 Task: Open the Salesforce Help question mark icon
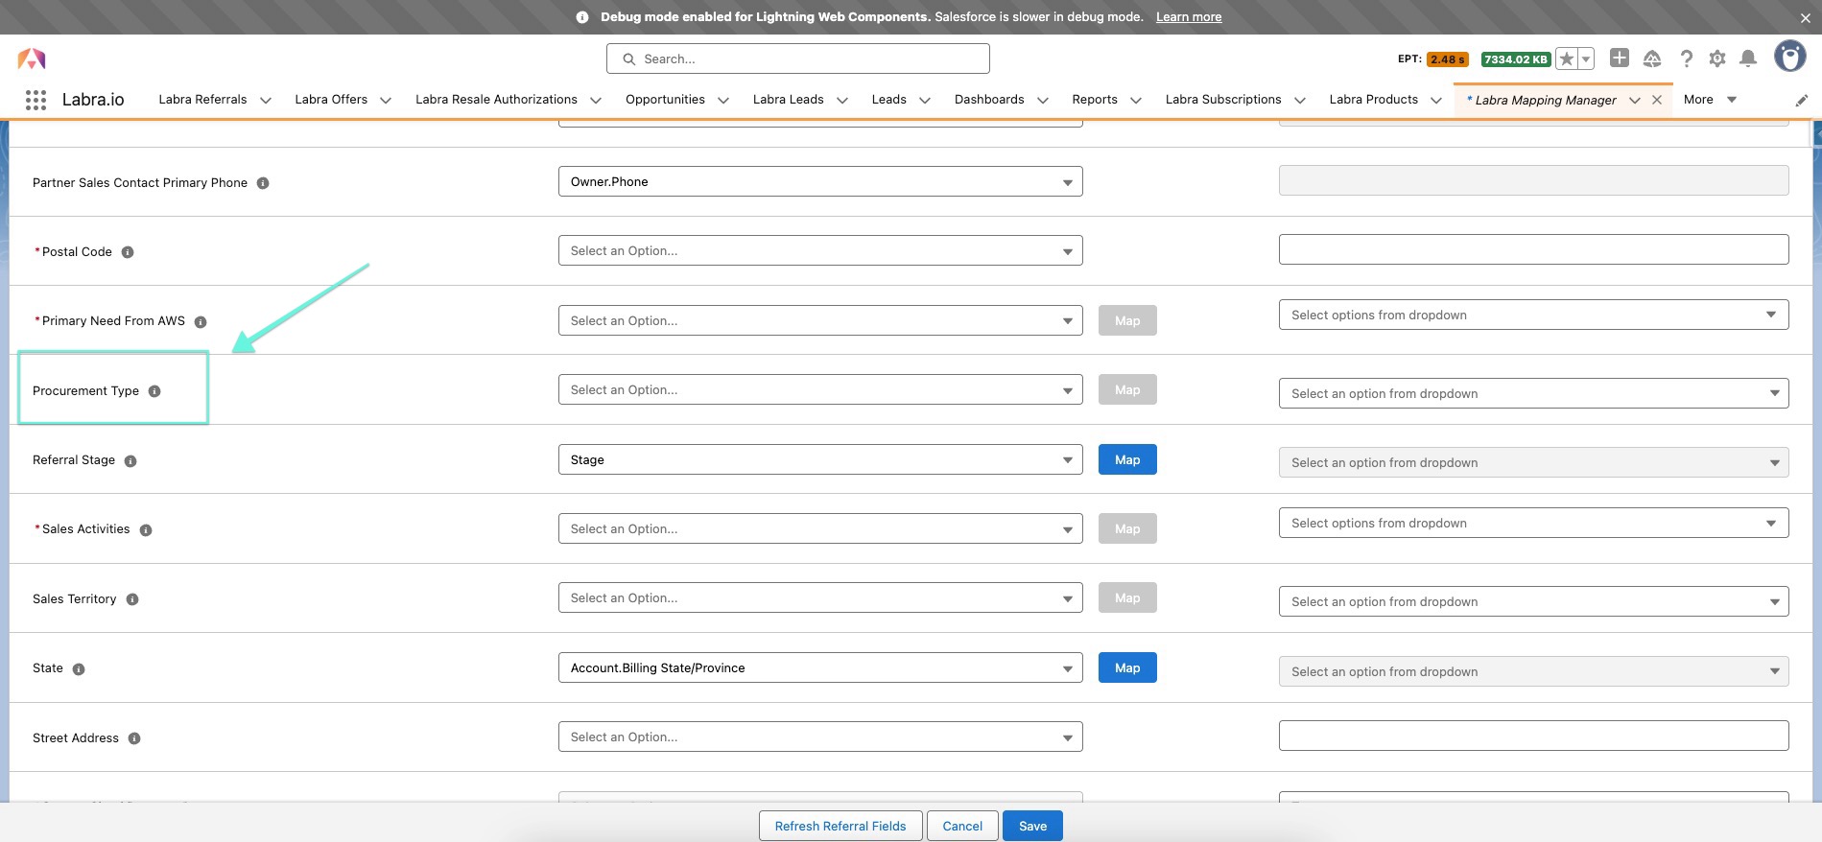1686,58
